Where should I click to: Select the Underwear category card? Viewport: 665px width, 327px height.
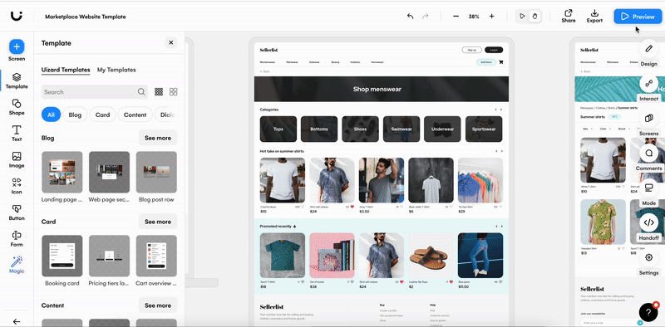[442, 129]
